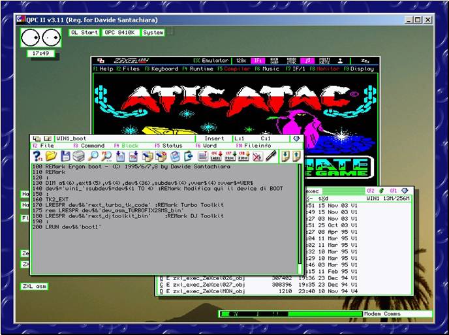
Task: Click the CF7 PROC icon
Action: [230, 156]
